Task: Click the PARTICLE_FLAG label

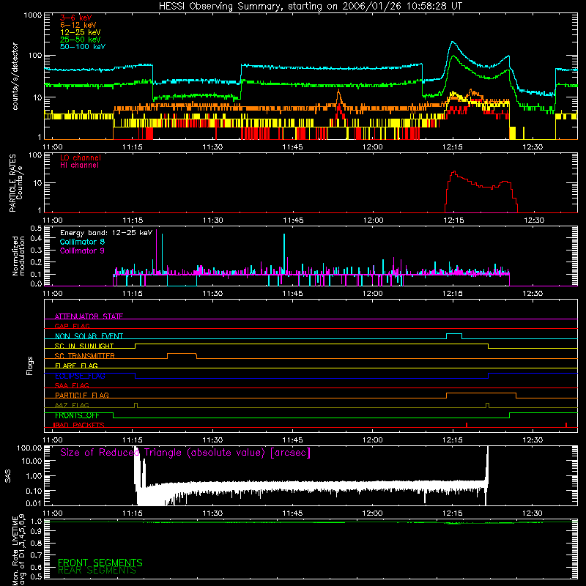Action: tap(82, 395)
